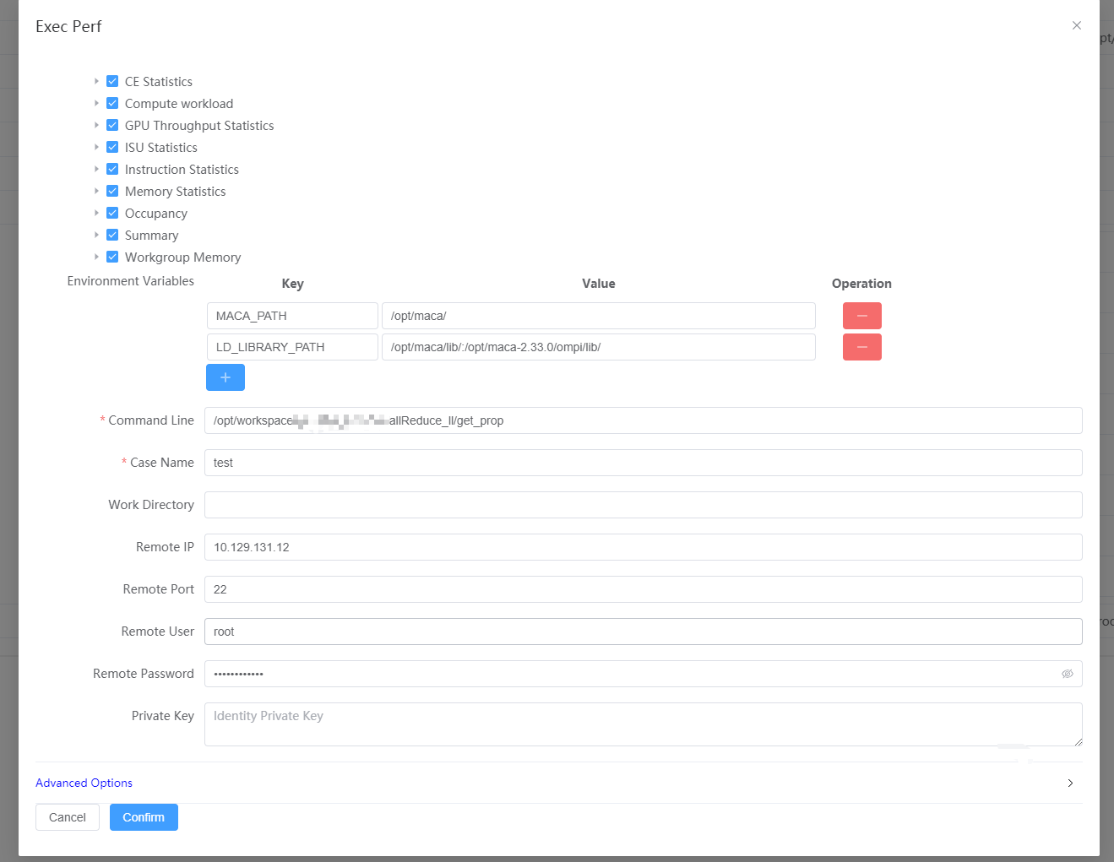The height and width of the screenshot is (862, 1114).
Task: Remove the MACA_PATH environment variable row
Action: (x=861, y=316)
